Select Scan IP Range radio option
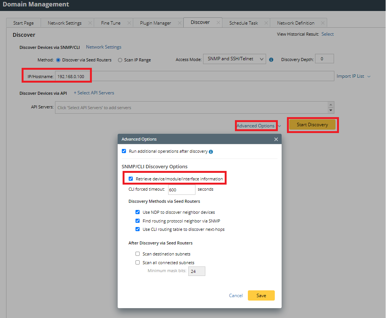This screenshot has height=318, width=386. 120,60
